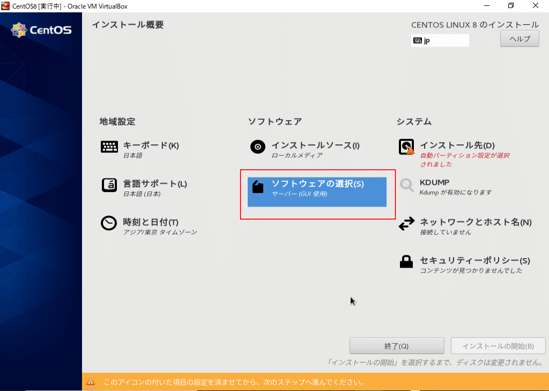Image resolution: width=549 pixels, height=391 pixels.
Task: Open ネットワークとホスト名(N) label
Action: click(x=476, y=222)
